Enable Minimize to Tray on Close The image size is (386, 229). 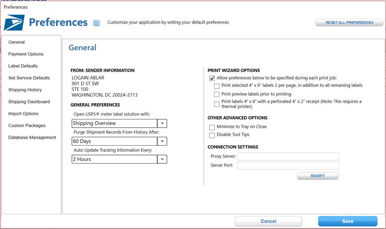click(x=212, y=128)
